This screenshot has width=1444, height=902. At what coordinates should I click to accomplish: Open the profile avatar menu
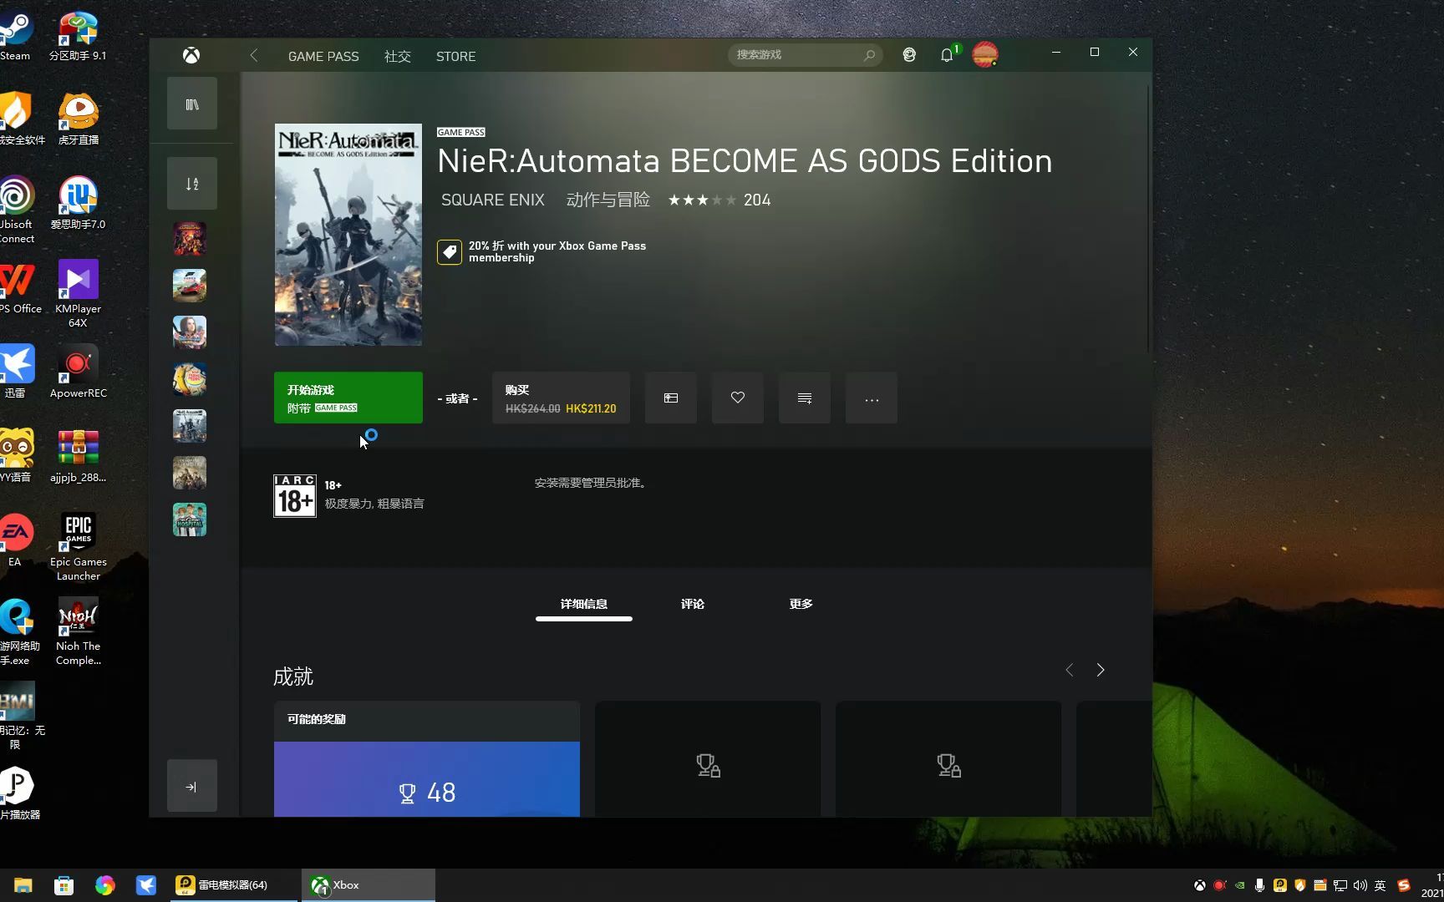click(x=985, y=55)
